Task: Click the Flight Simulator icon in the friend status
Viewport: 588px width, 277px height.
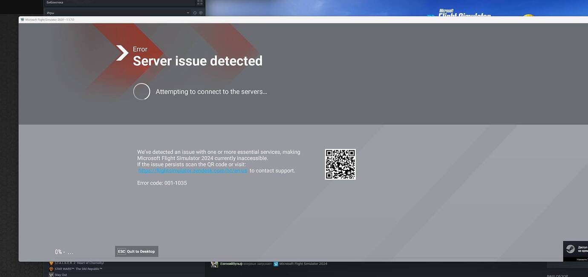Action: pyautogui.click(x=276, y=264)
